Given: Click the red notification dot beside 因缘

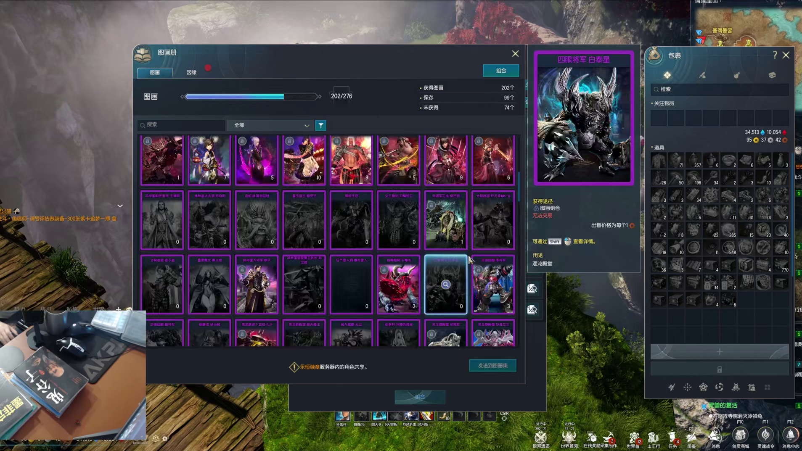Looking at the screenshot, I should tap(208, 67).
